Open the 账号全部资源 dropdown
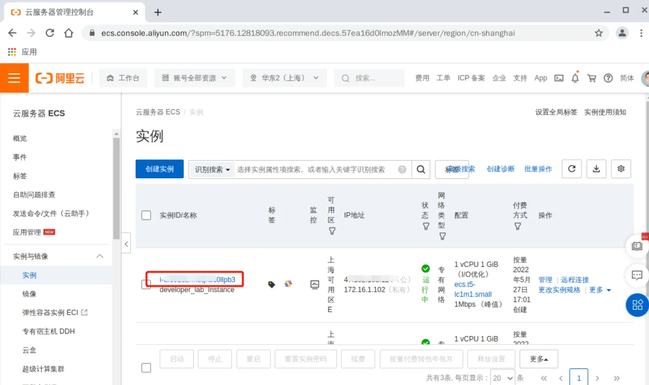The image size is (649, 385). [x=195, y=78]
